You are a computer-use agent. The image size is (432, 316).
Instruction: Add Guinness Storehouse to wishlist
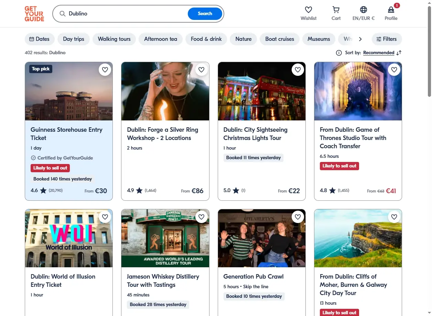click(105, 70)
